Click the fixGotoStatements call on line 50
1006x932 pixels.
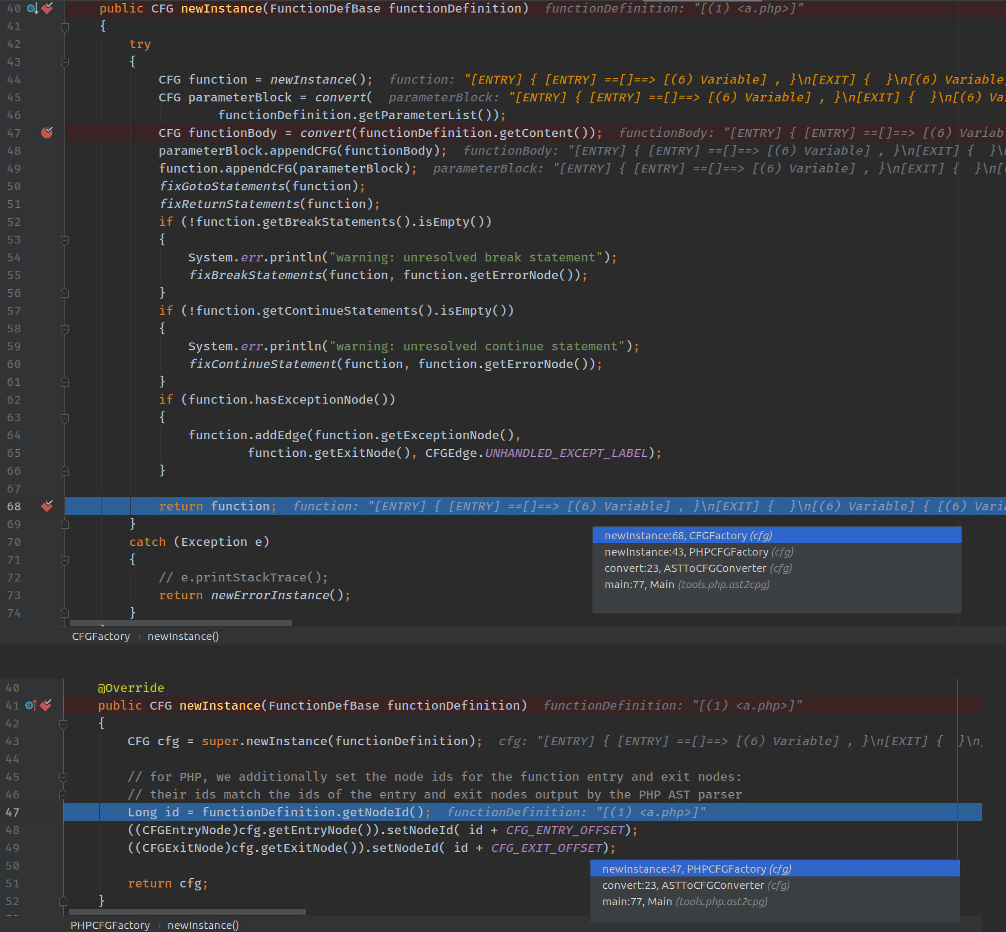click(222, 186)
